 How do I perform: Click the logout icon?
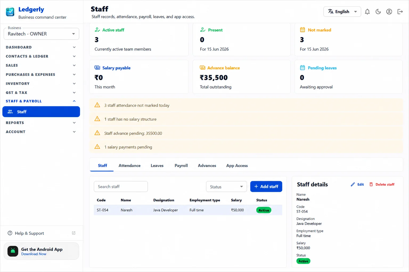coord(400,12)
